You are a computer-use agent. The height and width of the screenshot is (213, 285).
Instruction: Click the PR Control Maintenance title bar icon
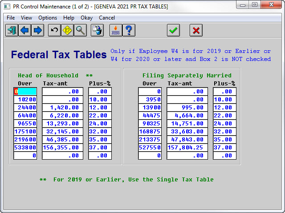pyautogui.click(x=7, y=7)
